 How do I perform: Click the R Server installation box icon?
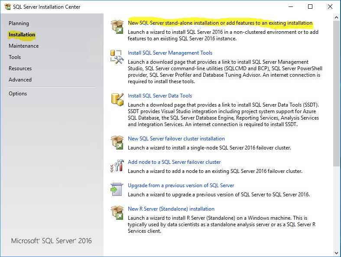pos(117,213)
